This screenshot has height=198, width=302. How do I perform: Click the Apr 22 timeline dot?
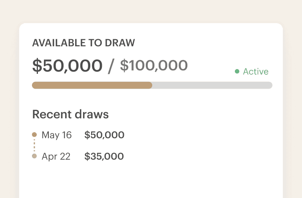pyautogui.click(x=34, y=156)
